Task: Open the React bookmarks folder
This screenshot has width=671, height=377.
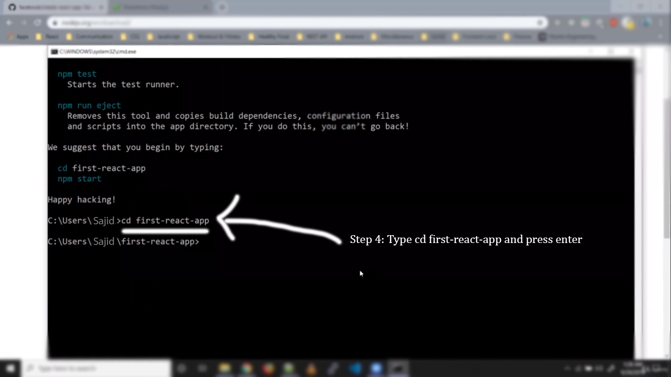Action: (47, 36)
